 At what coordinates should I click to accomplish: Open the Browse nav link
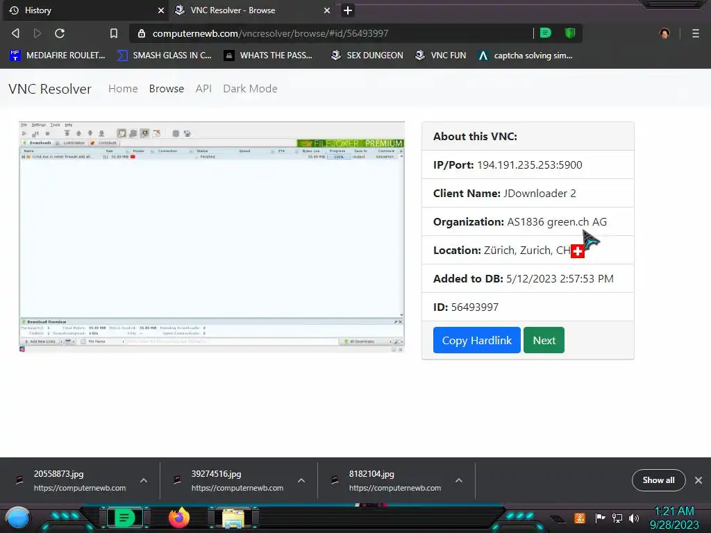click(x=167, y=88)
